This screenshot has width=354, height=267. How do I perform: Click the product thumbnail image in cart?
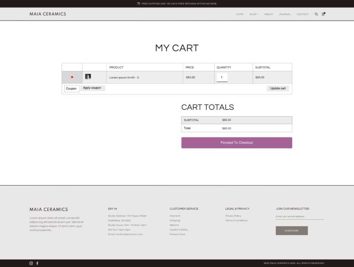pyautogui.click(x=88, y=77)
